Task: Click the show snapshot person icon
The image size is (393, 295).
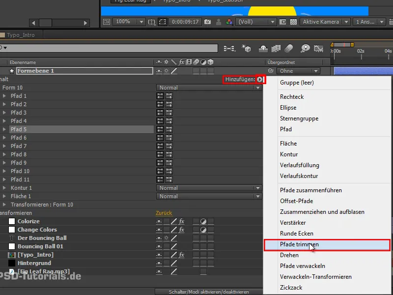Action: click(x=219, y=22)
